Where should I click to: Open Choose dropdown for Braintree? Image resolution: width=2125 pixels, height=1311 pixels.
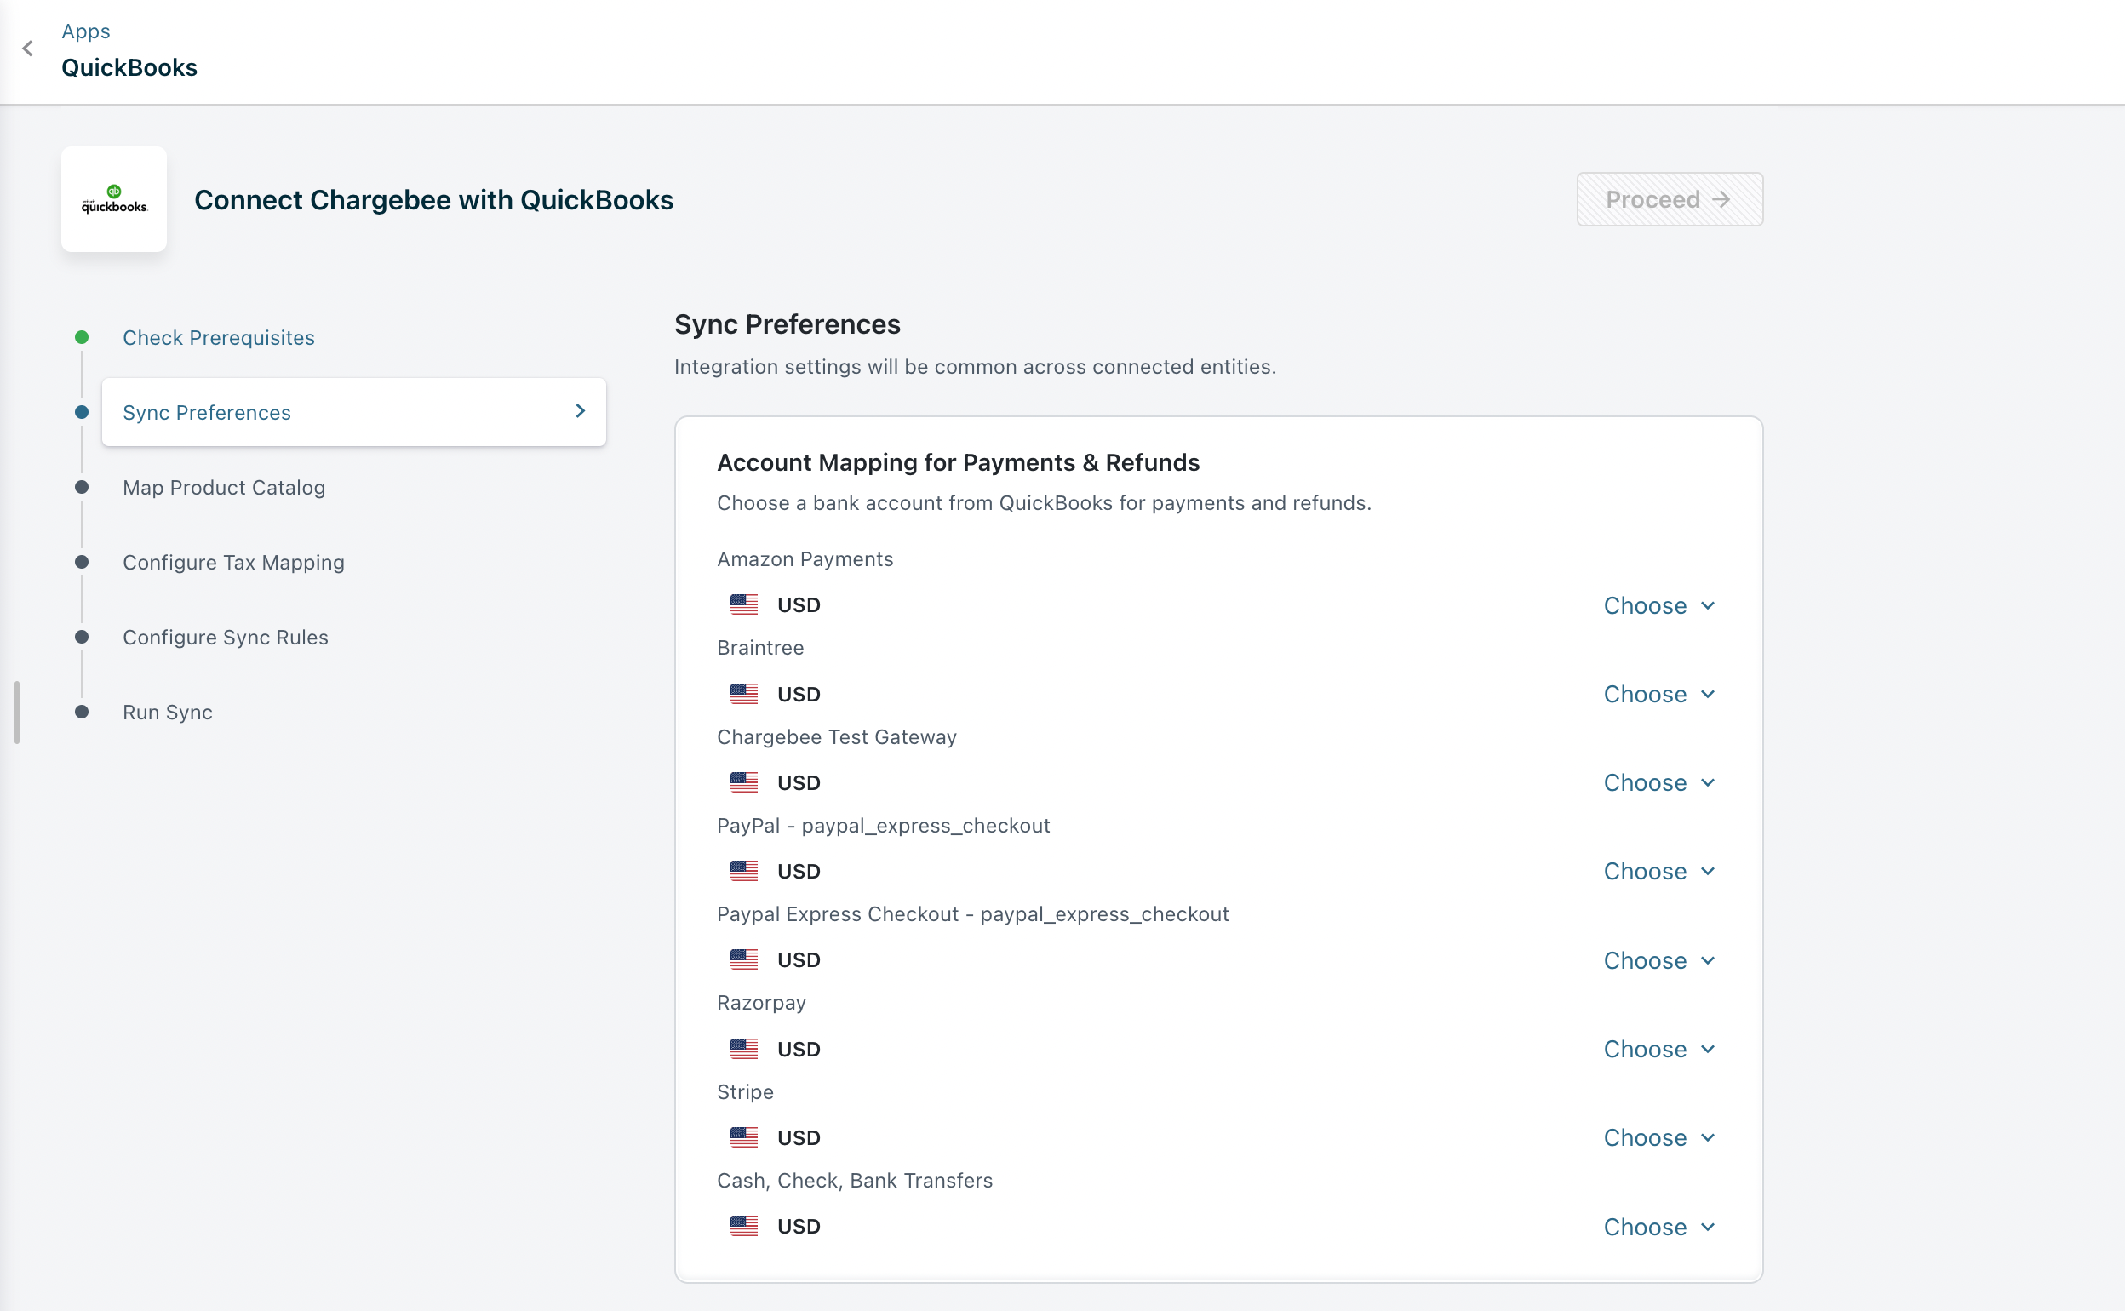[x=1658, y=694]
